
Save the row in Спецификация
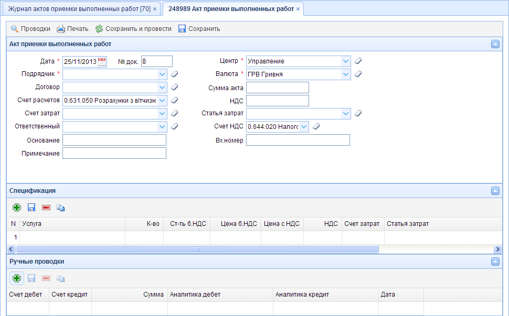[x=31, y=208]
